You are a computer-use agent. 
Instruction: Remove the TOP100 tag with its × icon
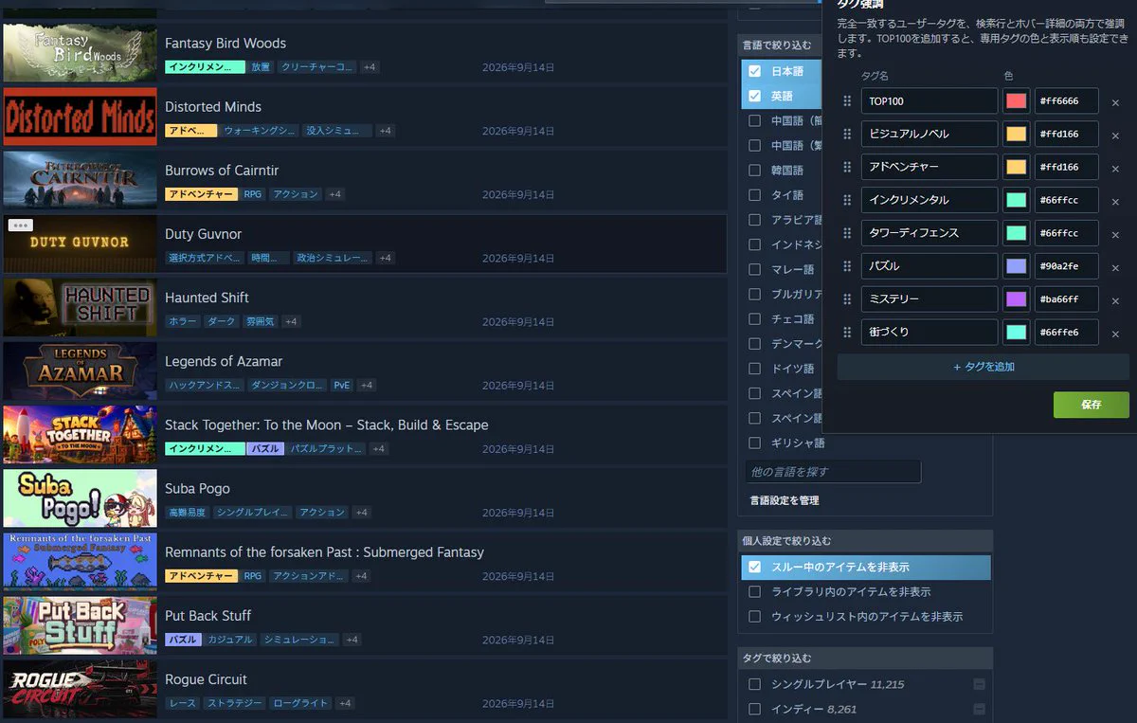(1115, 102)
